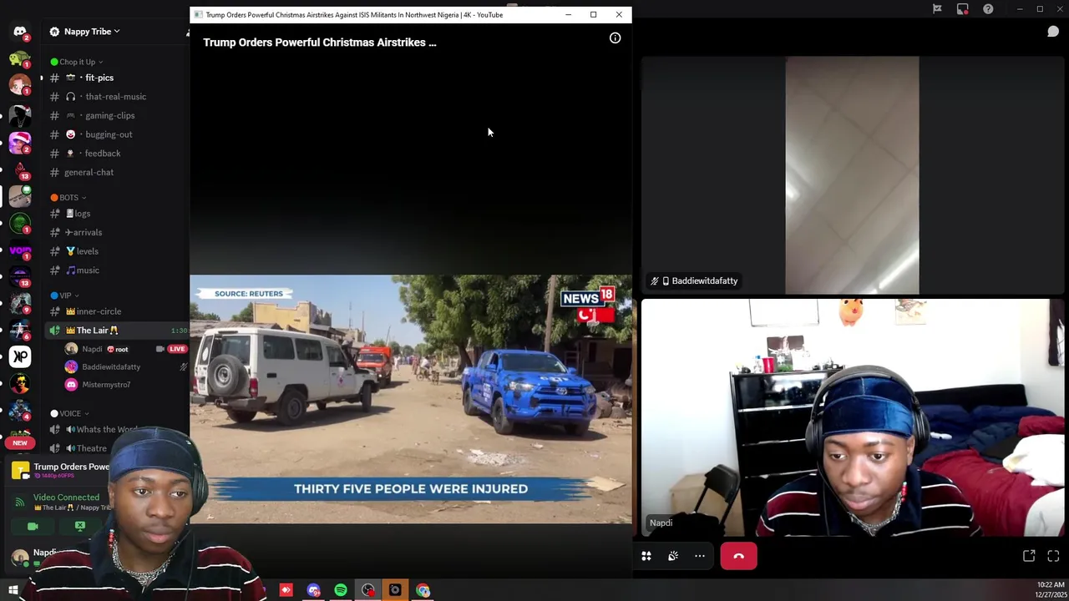Click red monitor icon in Discord title bar
This screenshot has width=1069, height=601.
click(x=963, y=9)
